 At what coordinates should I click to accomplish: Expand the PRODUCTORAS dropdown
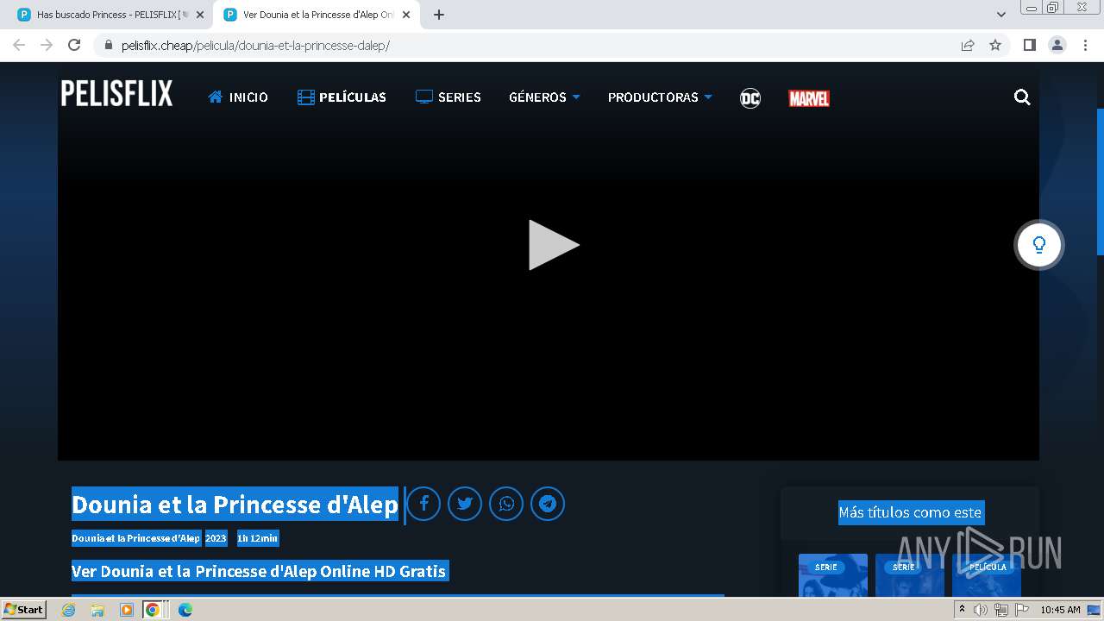(660, 97)
